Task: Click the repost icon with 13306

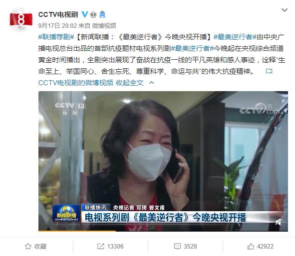Action: click(101, 246)
